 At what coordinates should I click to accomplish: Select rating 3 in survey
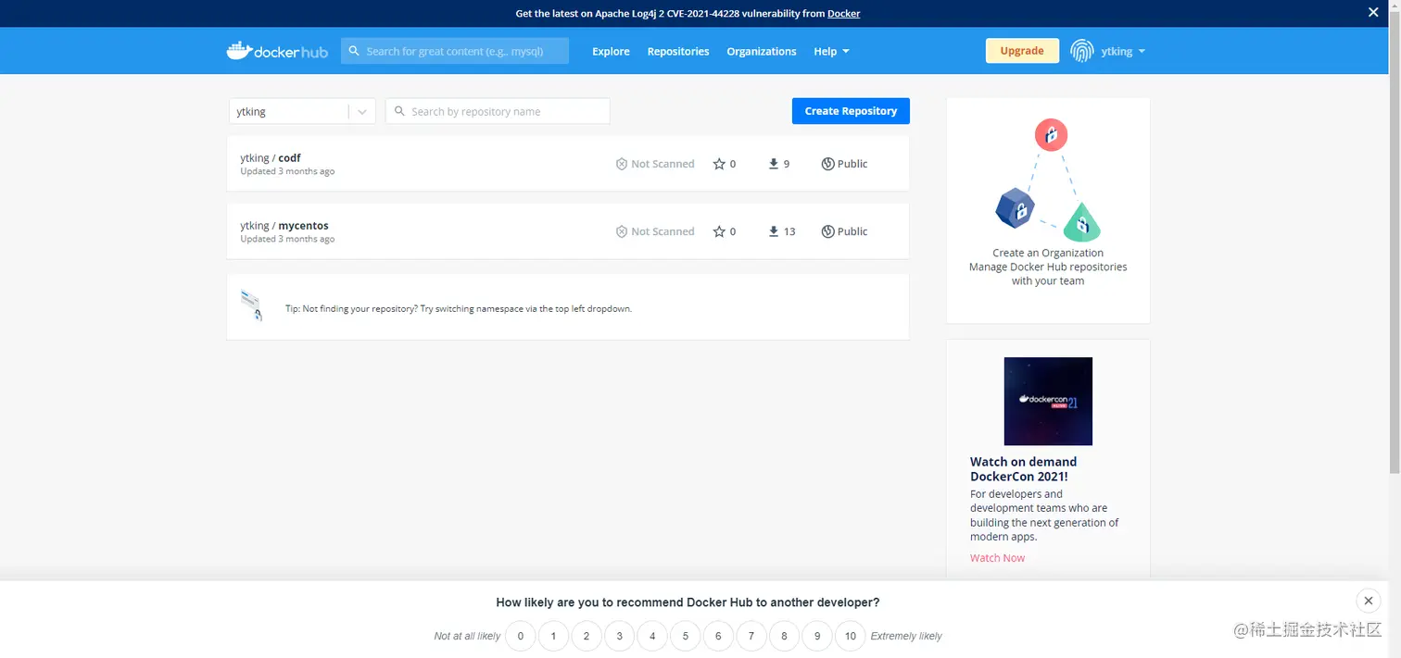pyautogui.click(x=619, y=636)
